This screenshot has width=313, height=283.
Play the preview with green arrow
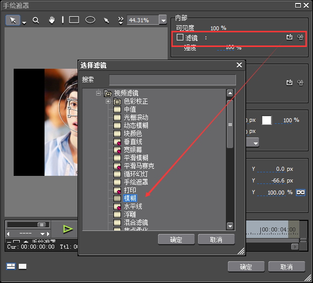[x=68, y=229]
